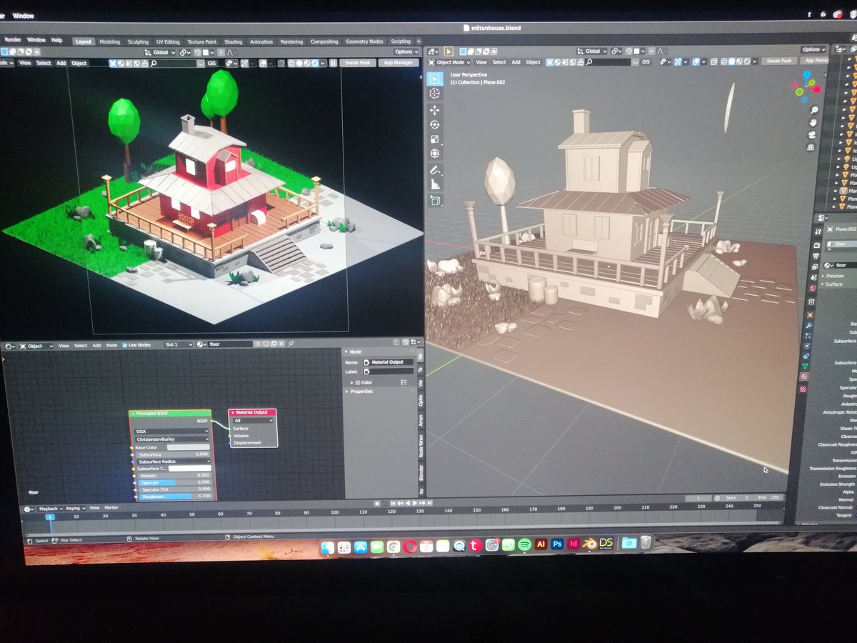
Task: Duplicate the floor material with new-copy icon
Action: coord(274,345)
